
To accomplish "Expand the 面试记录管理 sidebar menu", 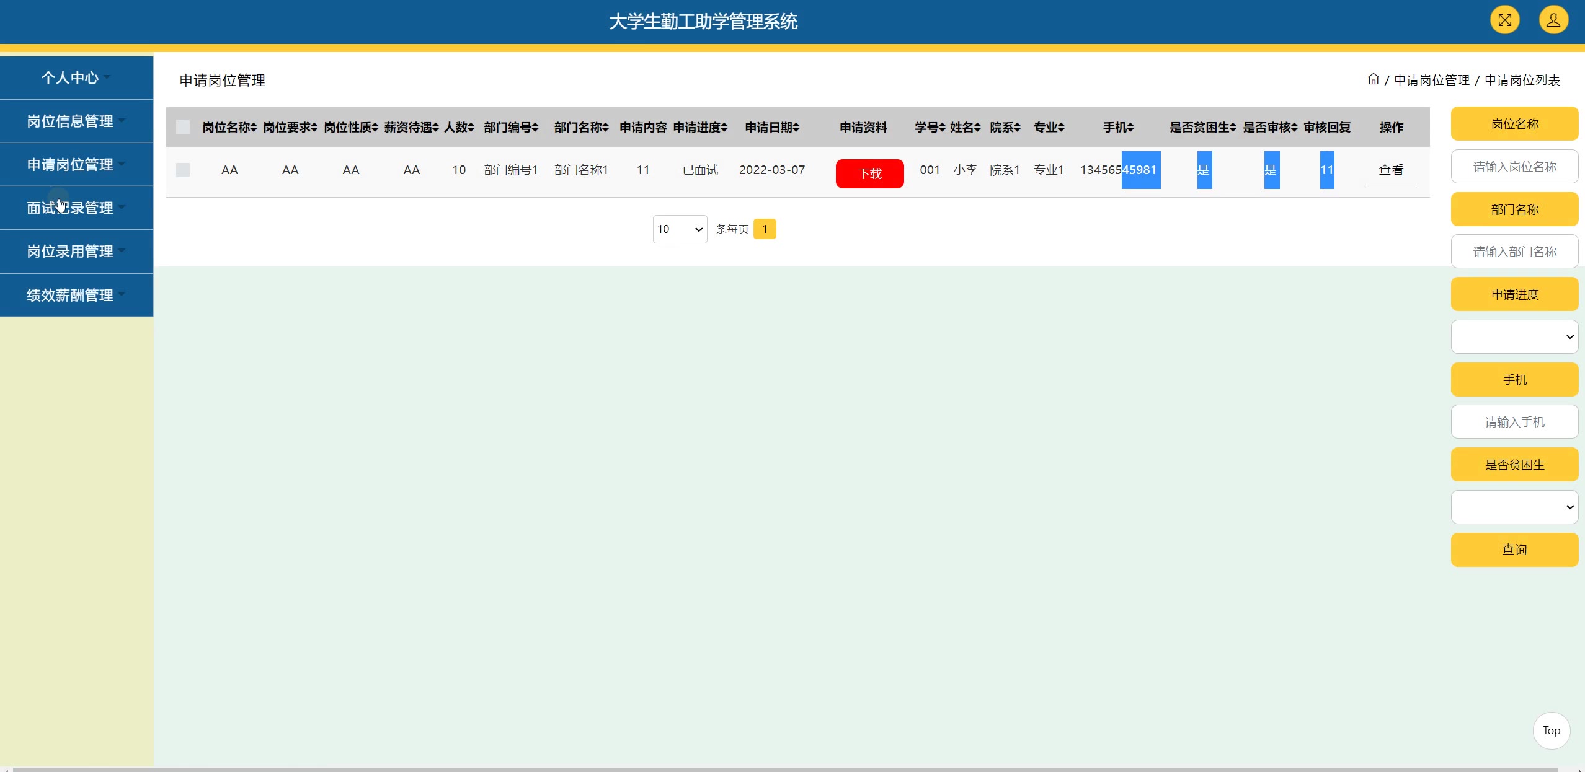I will [76, 208].
